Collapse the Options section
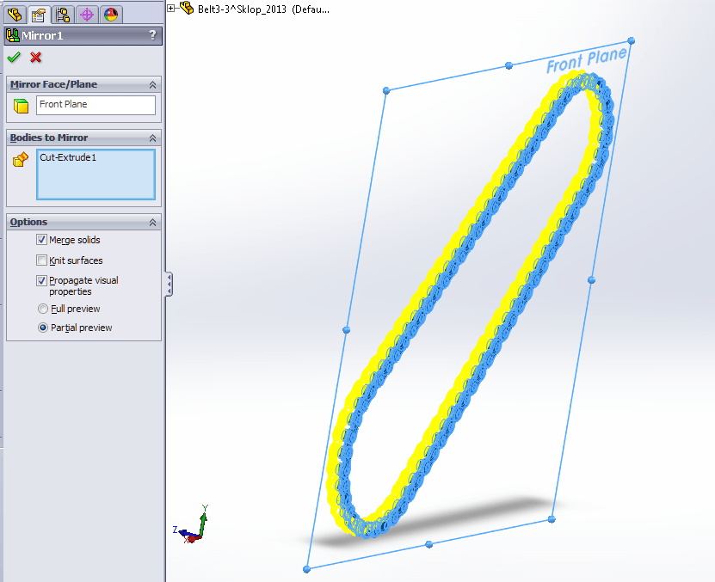 pyautogui.click(x=152, y=222)
